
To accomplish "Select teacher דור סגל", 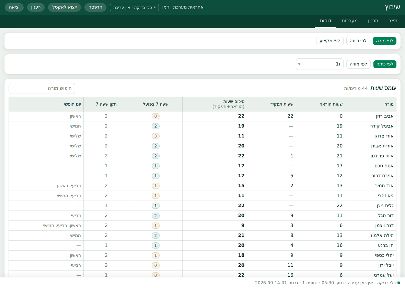I will pyautogui.click(x=386, y=216).
